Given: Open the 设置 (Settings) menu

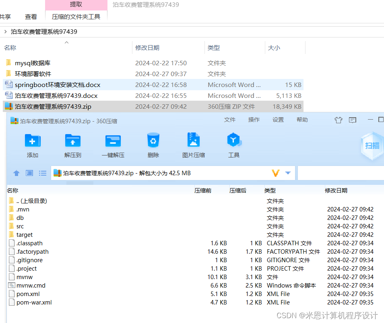Looking at the screenshot, I should point(278,120).
